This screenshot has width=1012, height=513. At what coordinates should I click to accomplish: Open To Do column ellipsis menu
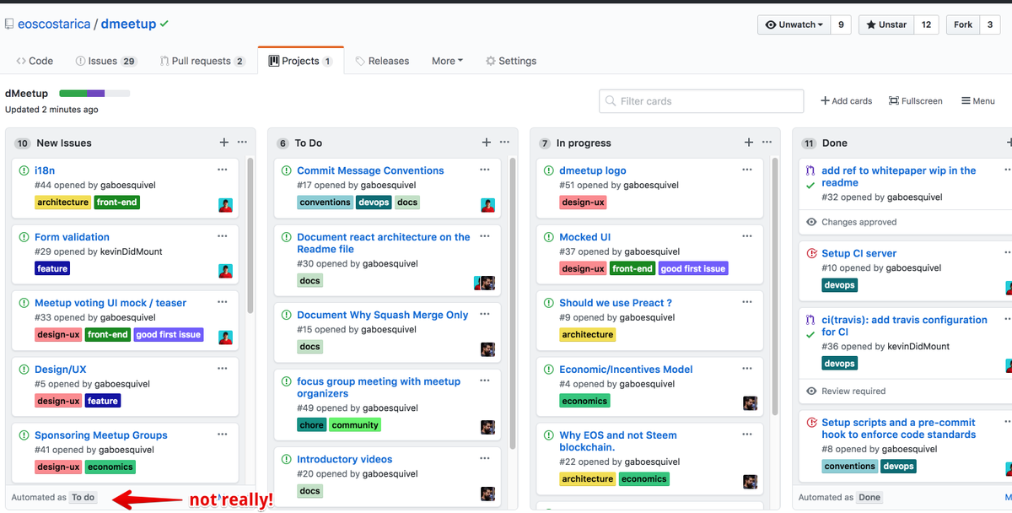504,143
